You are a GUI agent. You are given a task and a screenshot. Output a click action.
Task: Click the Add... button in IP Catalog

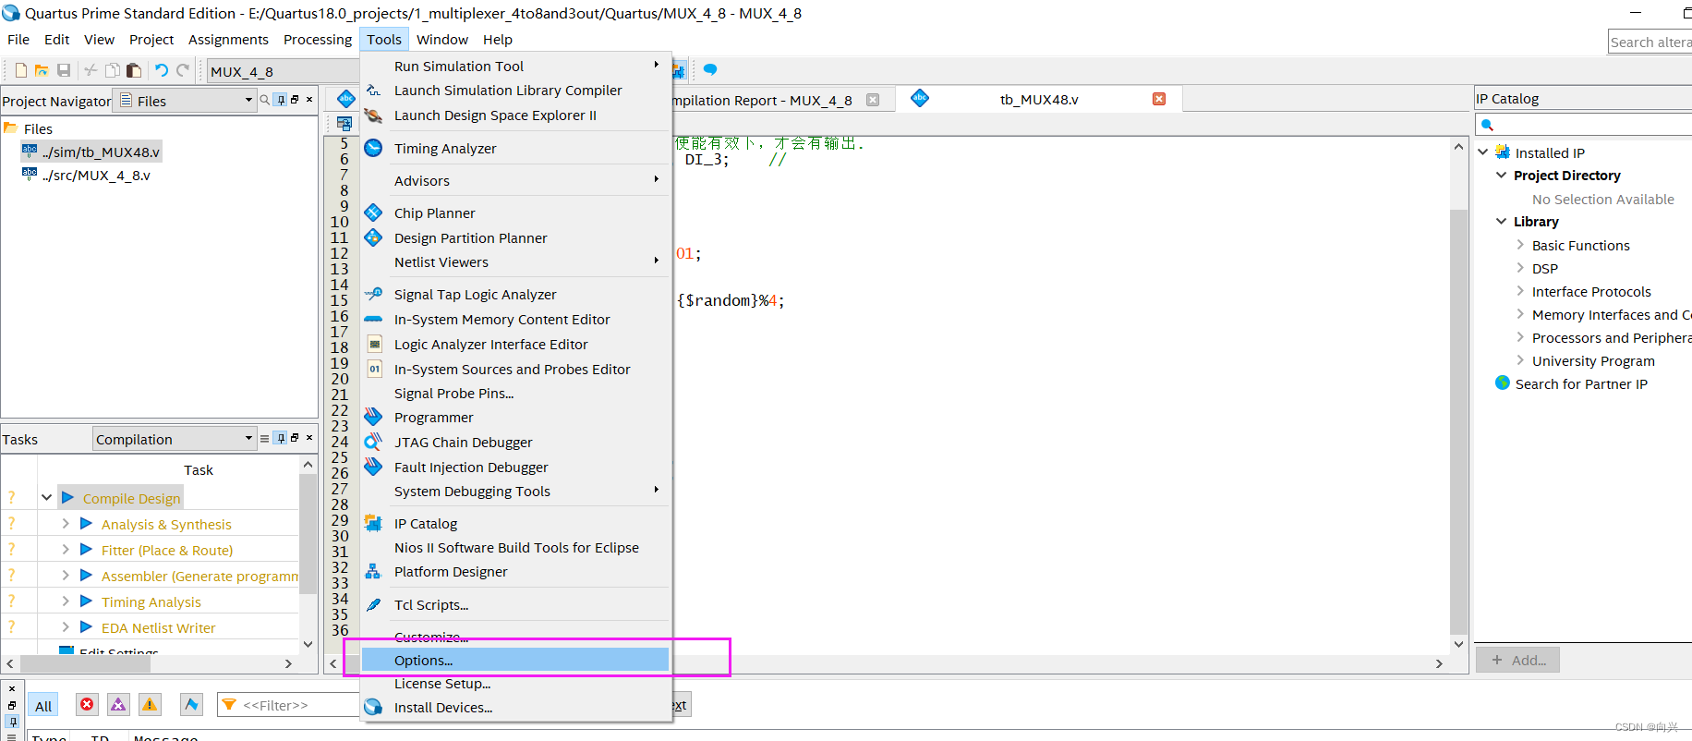[1517, 660]
